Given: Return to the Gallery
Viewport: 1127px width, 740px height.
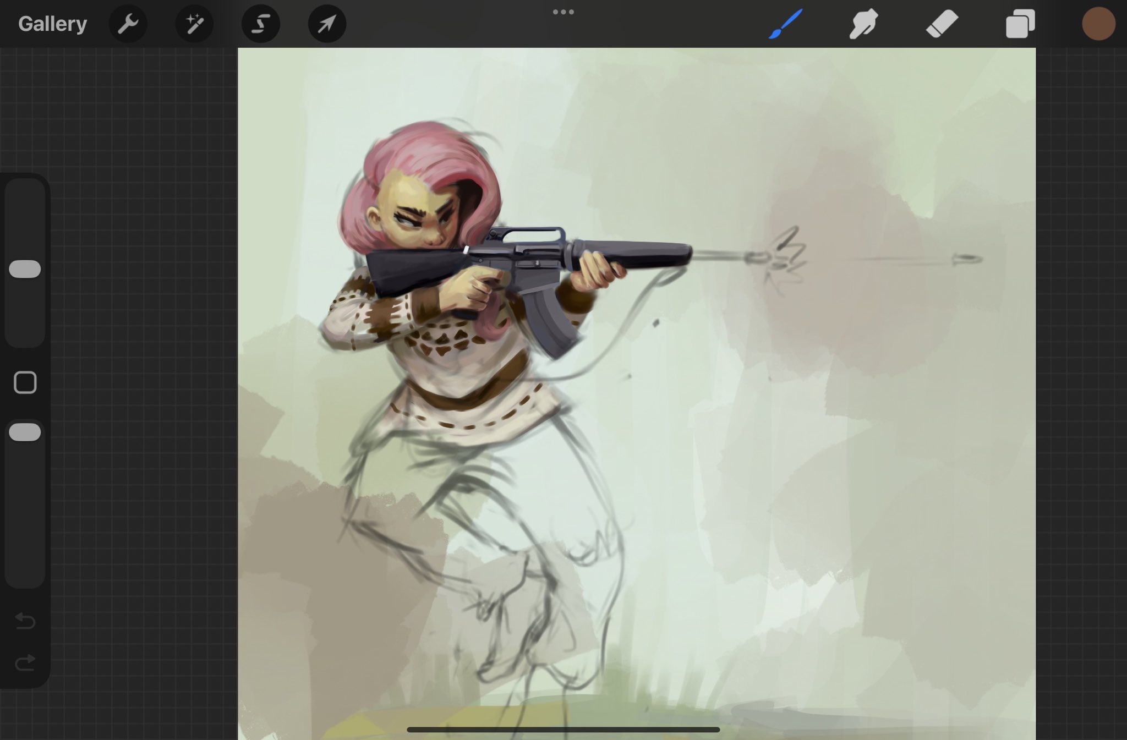Looking at the screenshot, I should [x=52, y=24].
